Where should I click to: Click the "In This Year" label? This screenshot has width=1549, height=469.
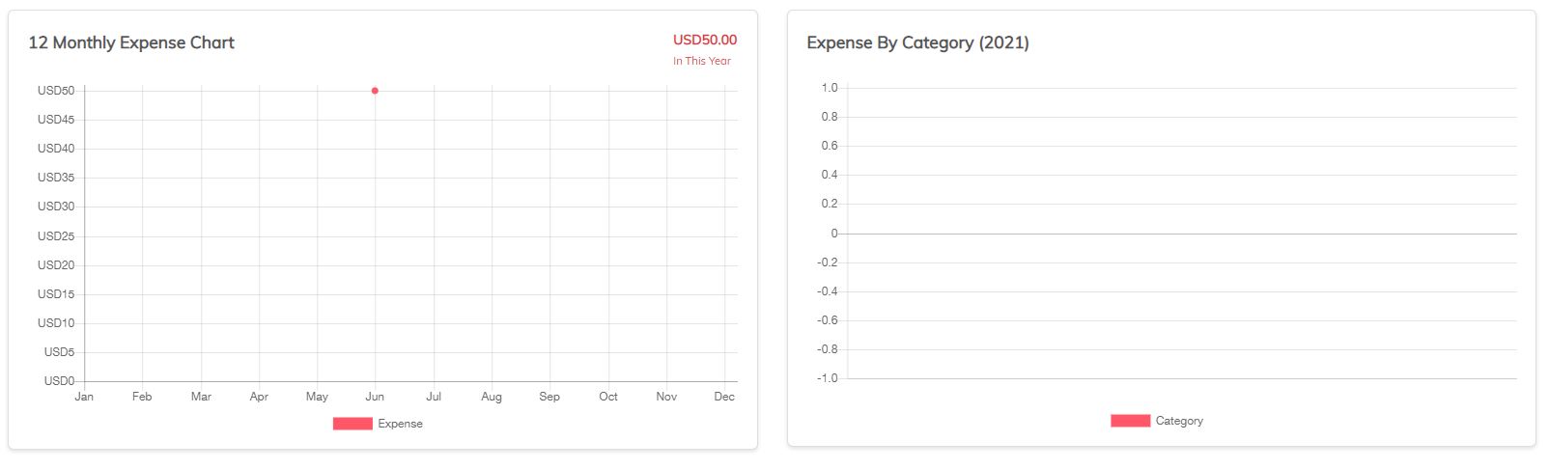pos(701,61)
